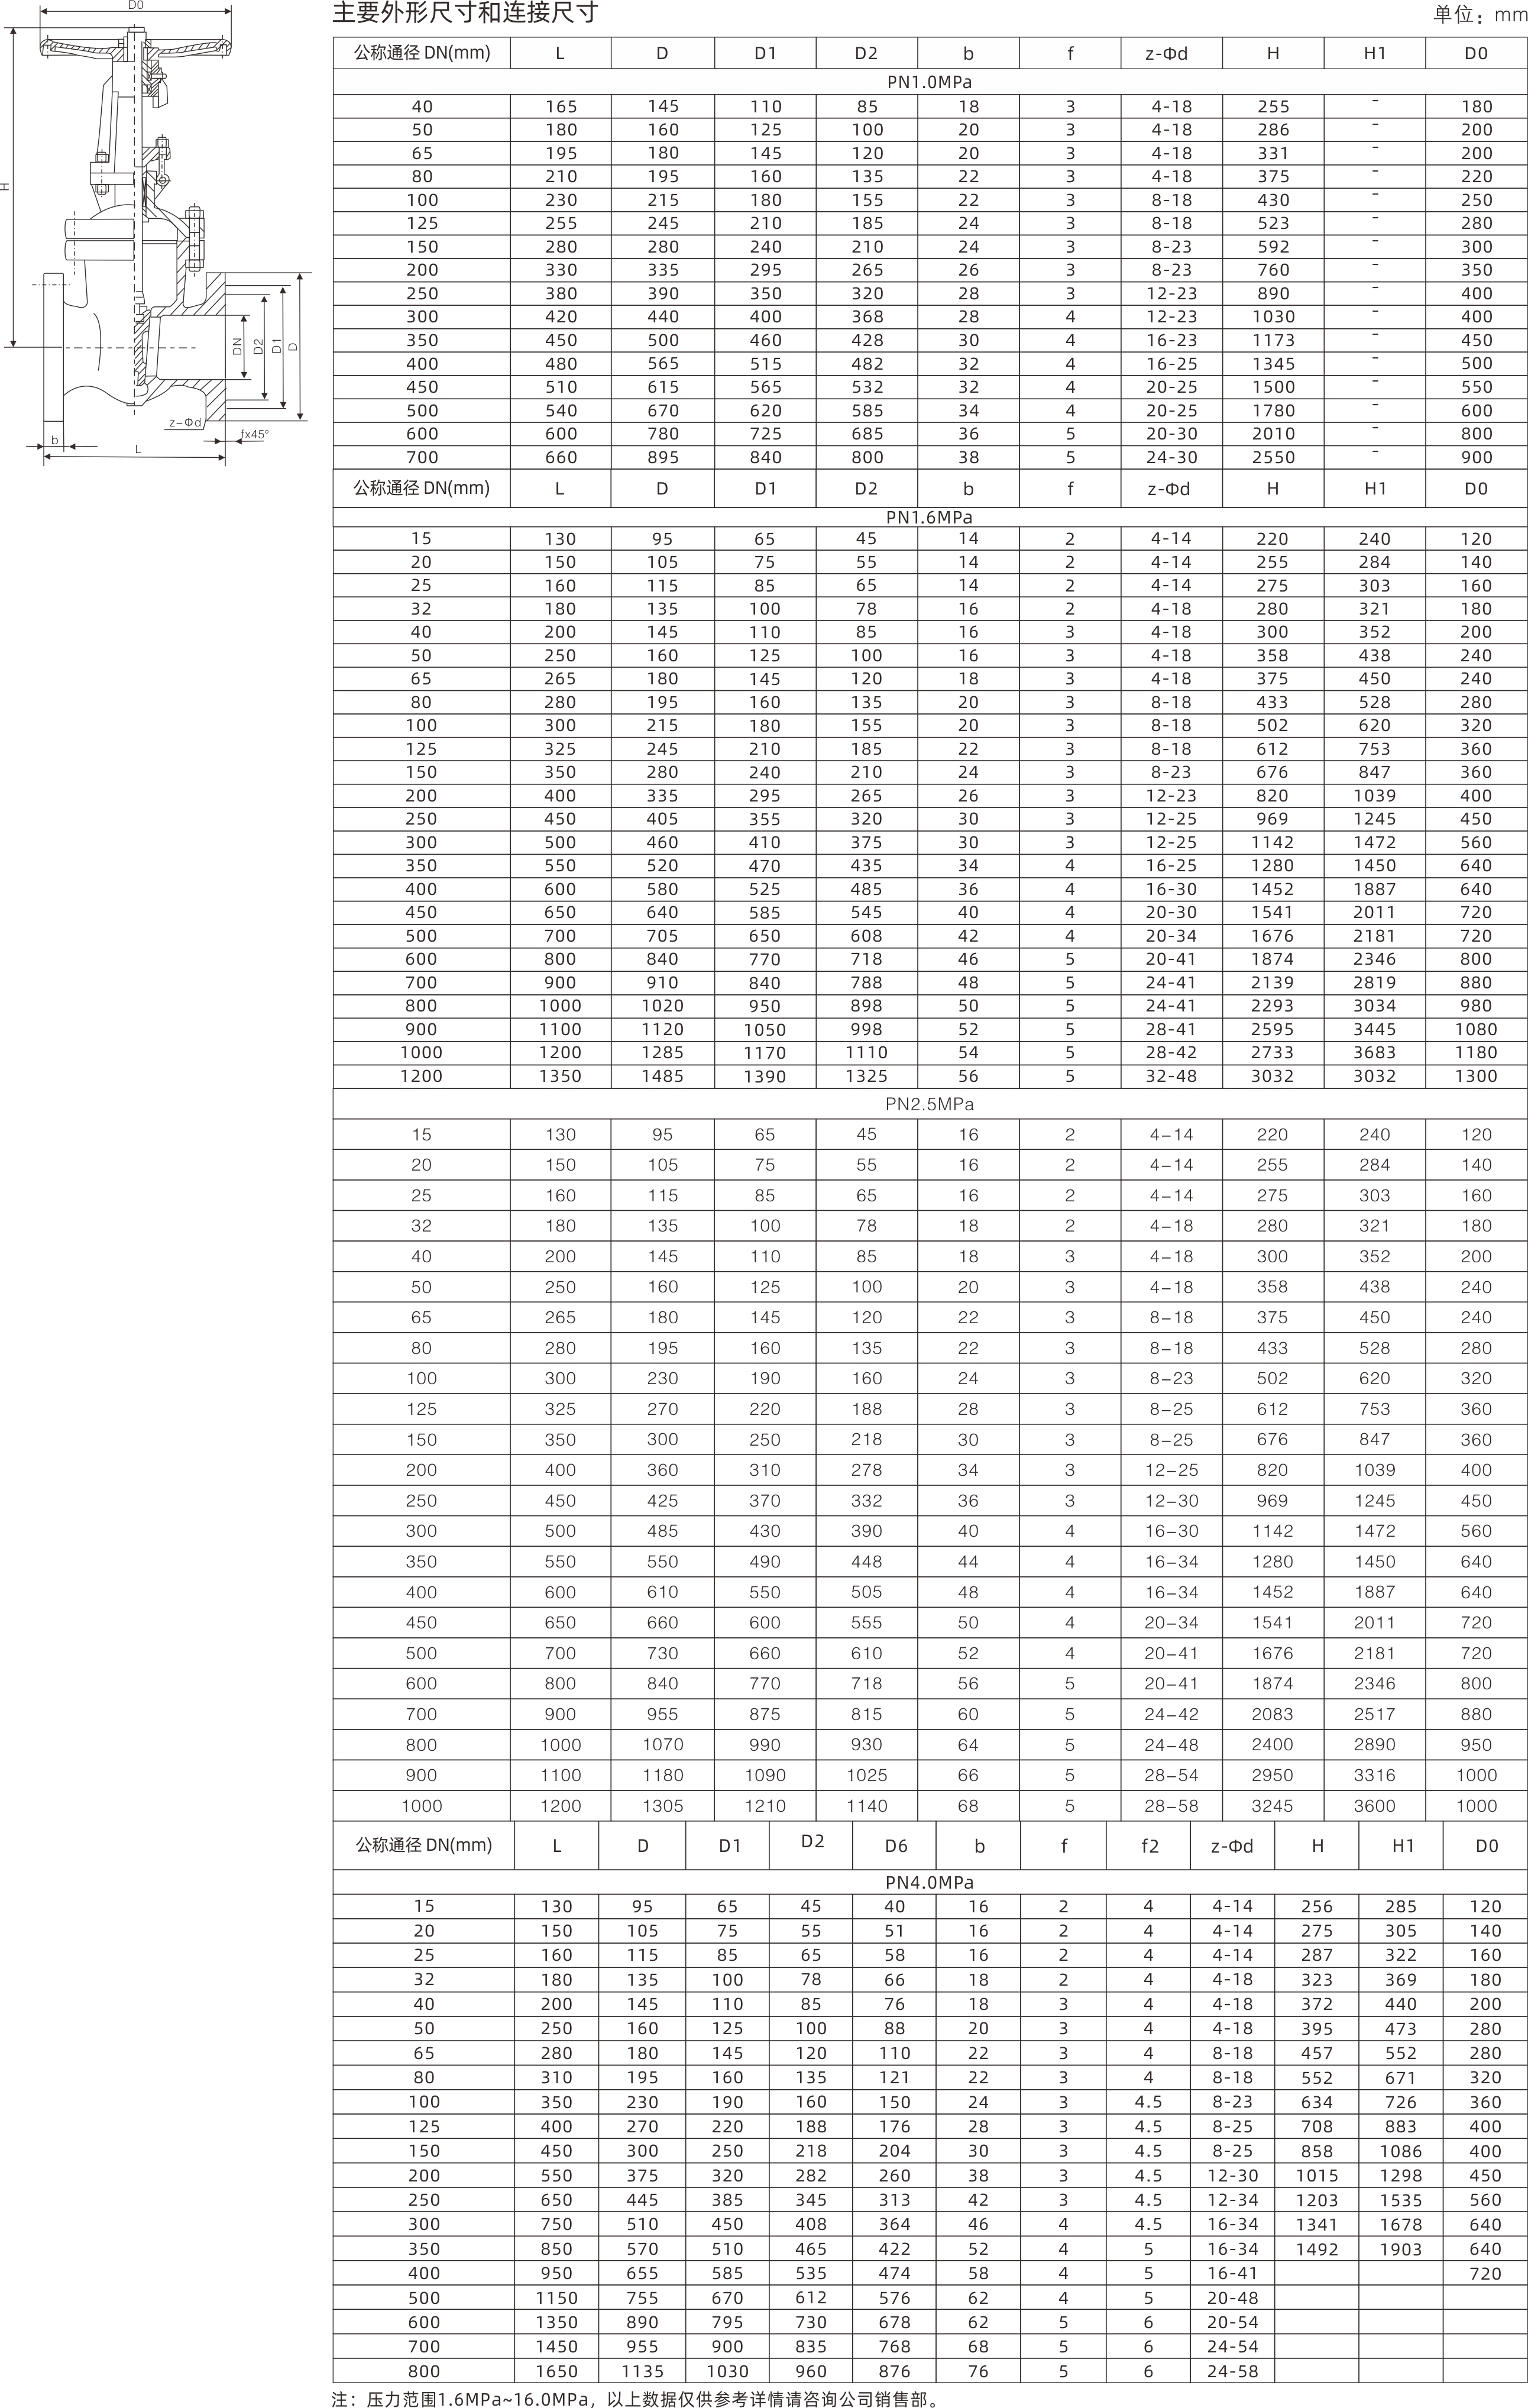This screenshot has height=2408, width=1528.
Task: Click the D value 895 in PN1.0MPa
Action: 662,457
